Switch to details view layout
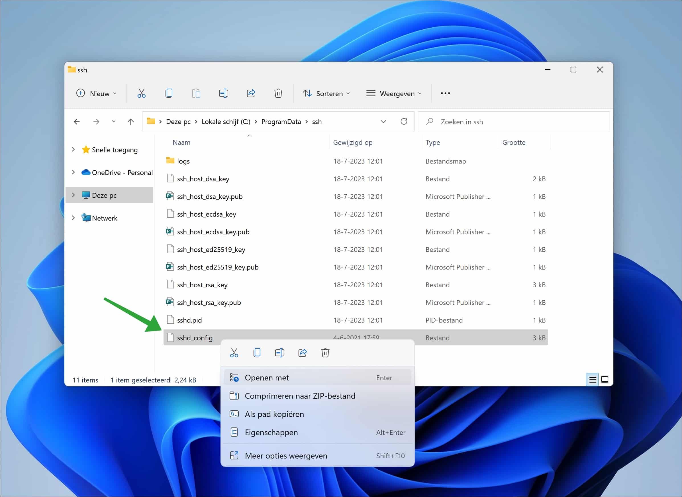 click(592, 380)
